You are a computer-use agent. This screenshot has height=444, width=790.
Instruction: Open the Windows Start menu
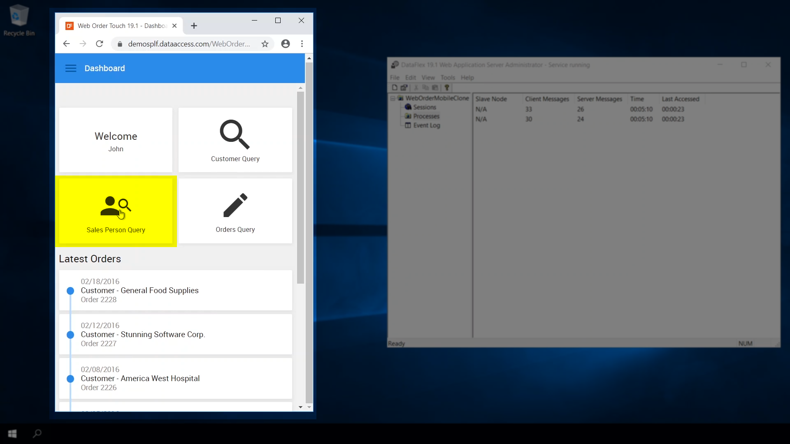(x=12, y=433)
